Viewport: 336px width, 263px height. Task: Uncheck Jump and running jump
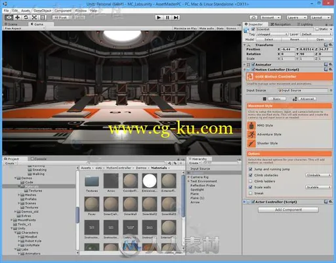coord(251,169)
